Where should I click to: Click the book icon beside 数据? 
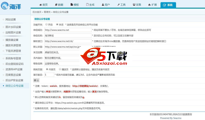[x=56, y=5]
